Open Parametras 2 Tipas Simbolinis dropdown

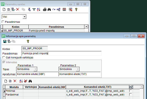(78, 69)
